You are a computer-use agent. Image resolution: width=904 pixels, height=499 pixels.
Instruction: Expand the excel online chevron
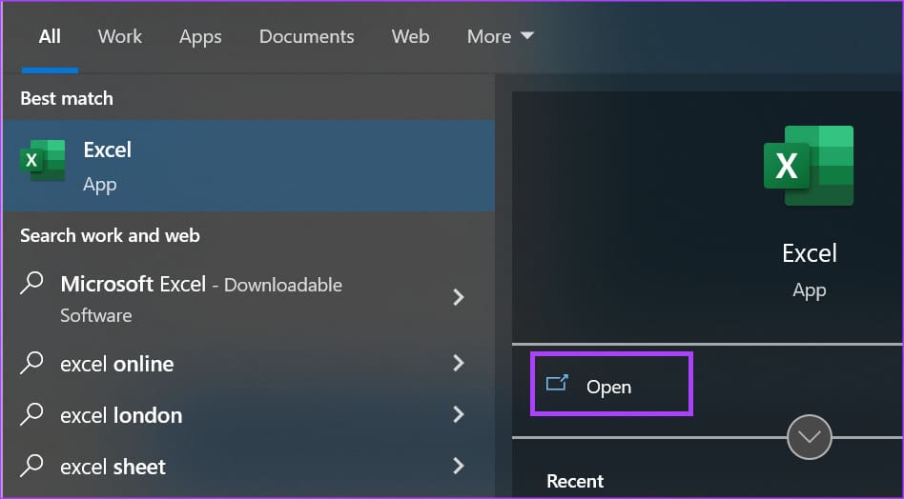(x=459, y=363)
